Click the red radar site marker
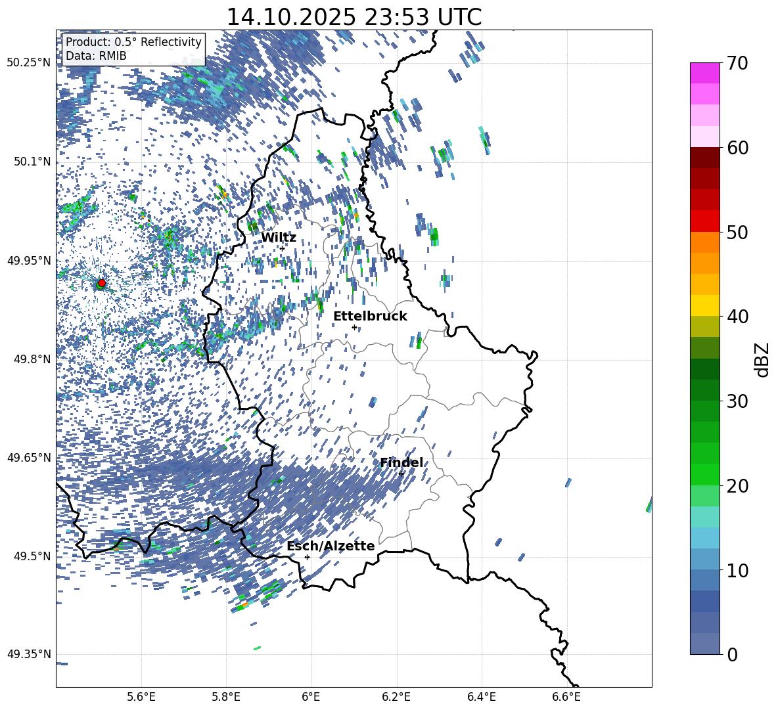The height and width of the screenshot is (710, 778). coord(101,283)
